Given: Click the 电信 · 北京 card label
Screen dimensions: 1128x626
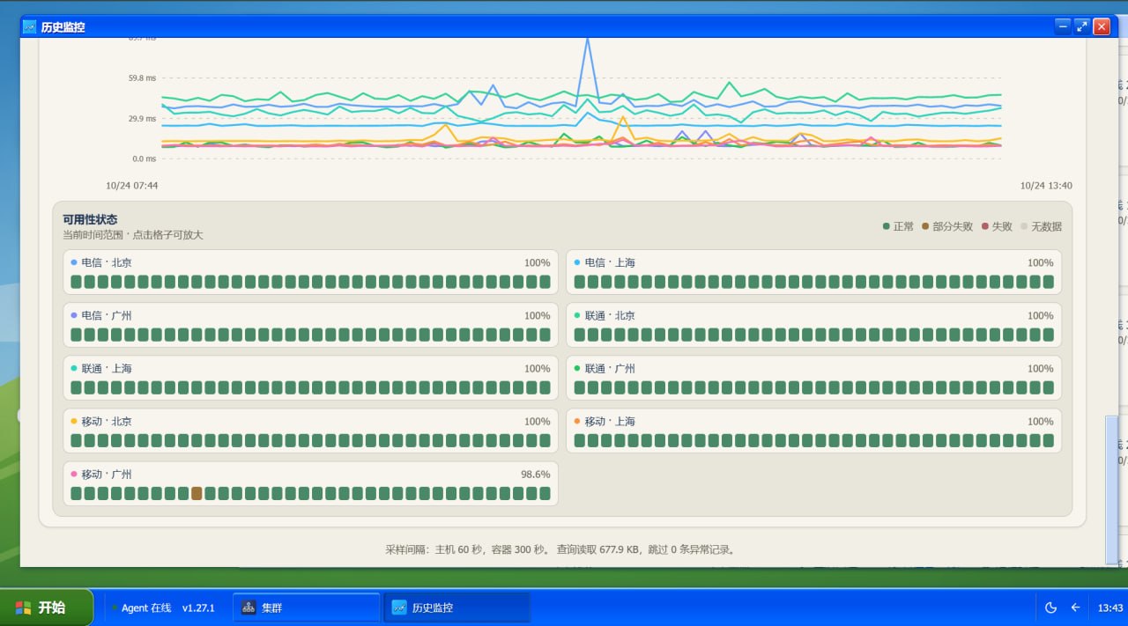Looking at the screenshot, I should tap(107, 262).
